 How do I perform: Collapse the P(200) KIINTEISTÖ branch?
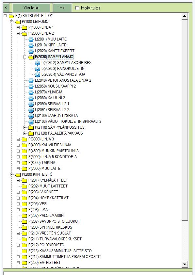click(x=11, y=174)
